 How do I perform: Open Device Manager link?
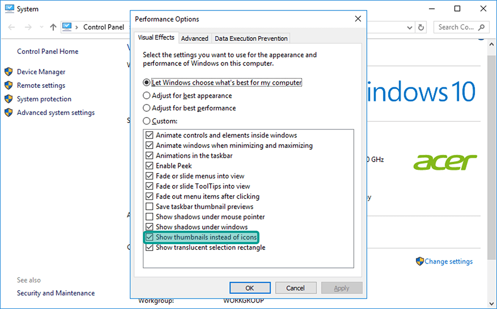pos(41,72)
